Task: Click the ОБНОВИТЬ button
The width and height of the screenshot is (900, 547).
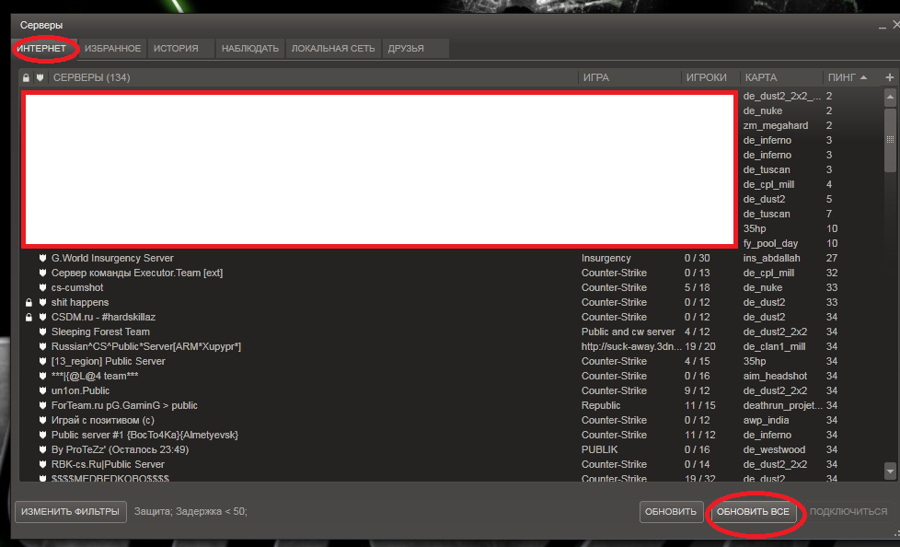Action: point(671,511)
